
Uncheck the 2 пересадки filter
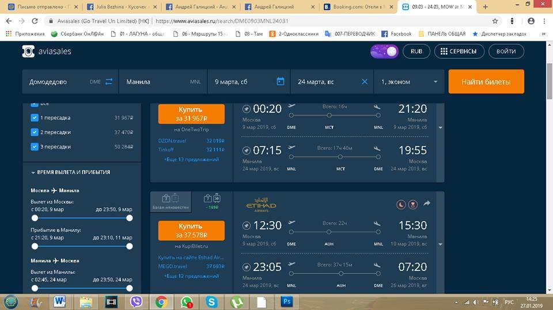coord(34,132)
